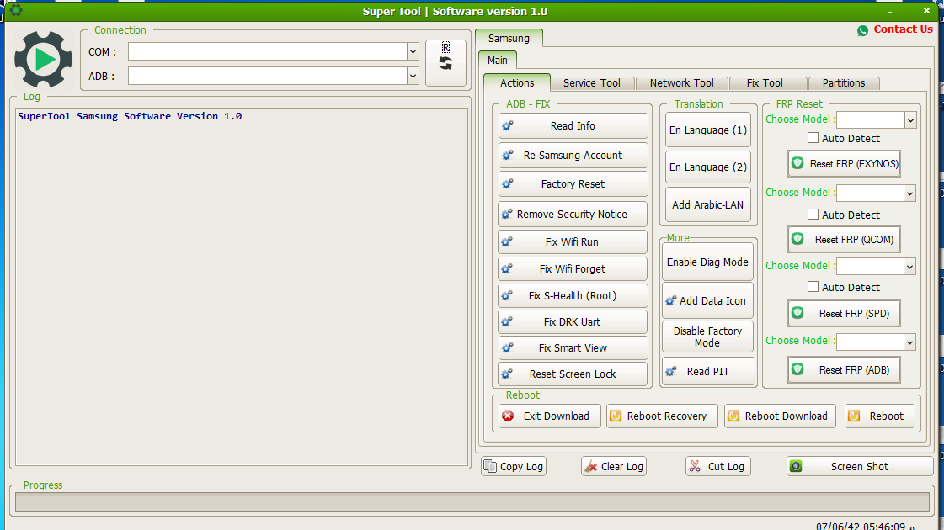Click shield icon on Reset FRP (EXYNOS)
The width and height of the screenshot is (944, 530).
pyautogui.click(x=797, y=163)
